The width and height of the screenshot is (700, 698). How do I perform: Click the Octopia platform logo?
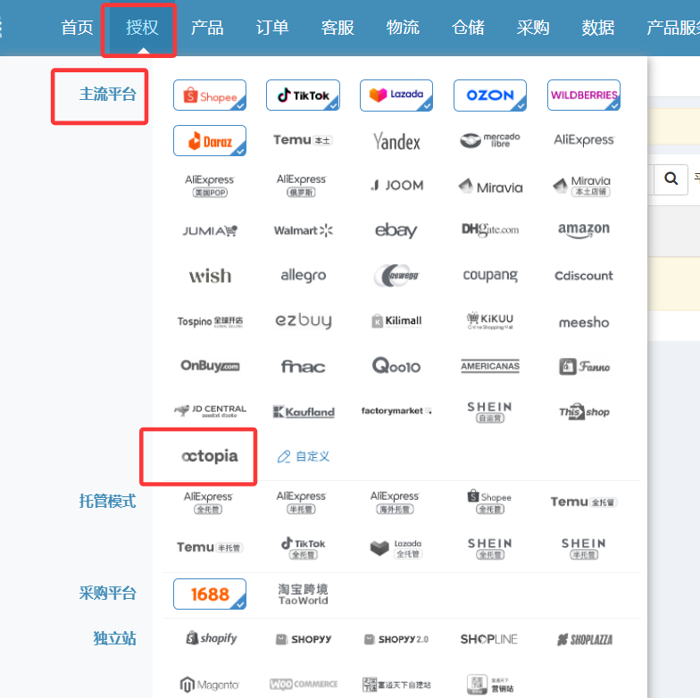[x=209, y=456]
